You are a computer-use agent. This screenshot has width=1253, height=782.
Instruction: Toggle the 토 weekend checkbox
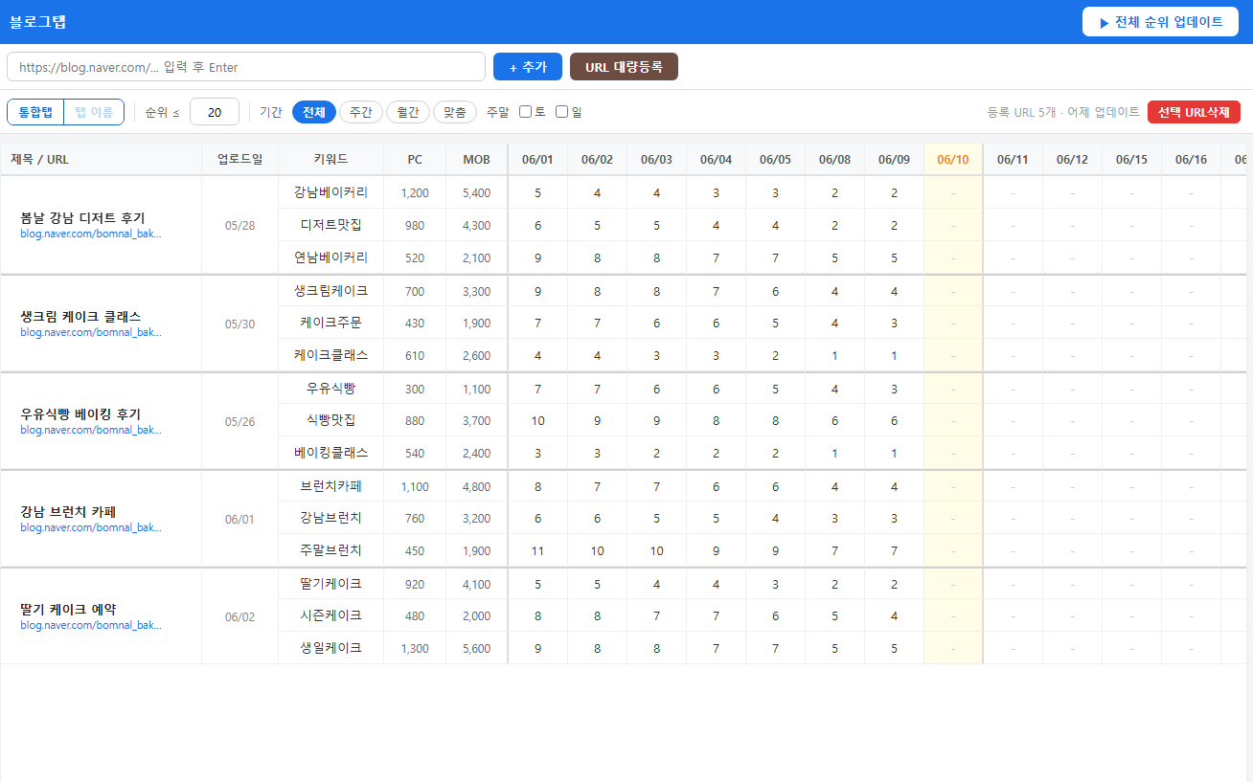(x=525, y=112)
